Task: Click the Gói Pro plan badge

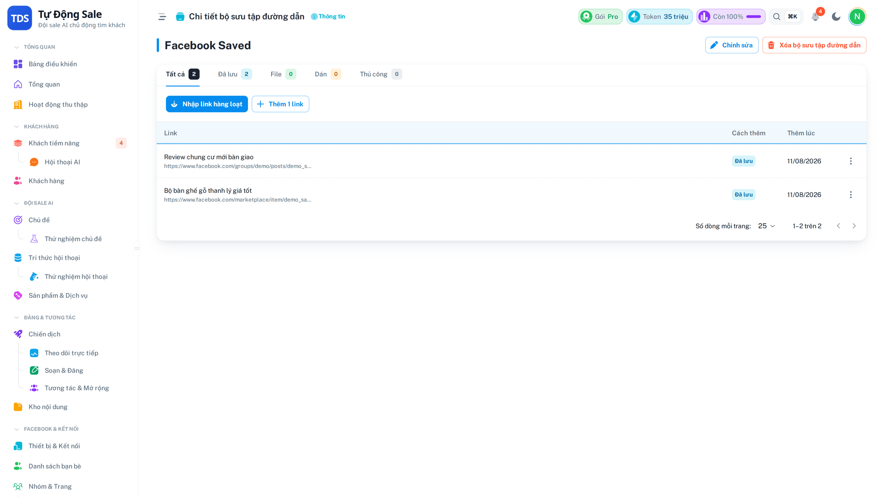Action: coord(601,17)
